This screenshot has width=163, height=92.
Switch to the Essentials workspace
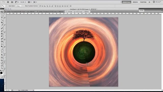click(x=126, y=2)
